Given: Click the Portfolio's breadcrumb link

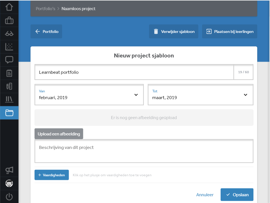Looking at the screenshot, I should coord(45,9).
